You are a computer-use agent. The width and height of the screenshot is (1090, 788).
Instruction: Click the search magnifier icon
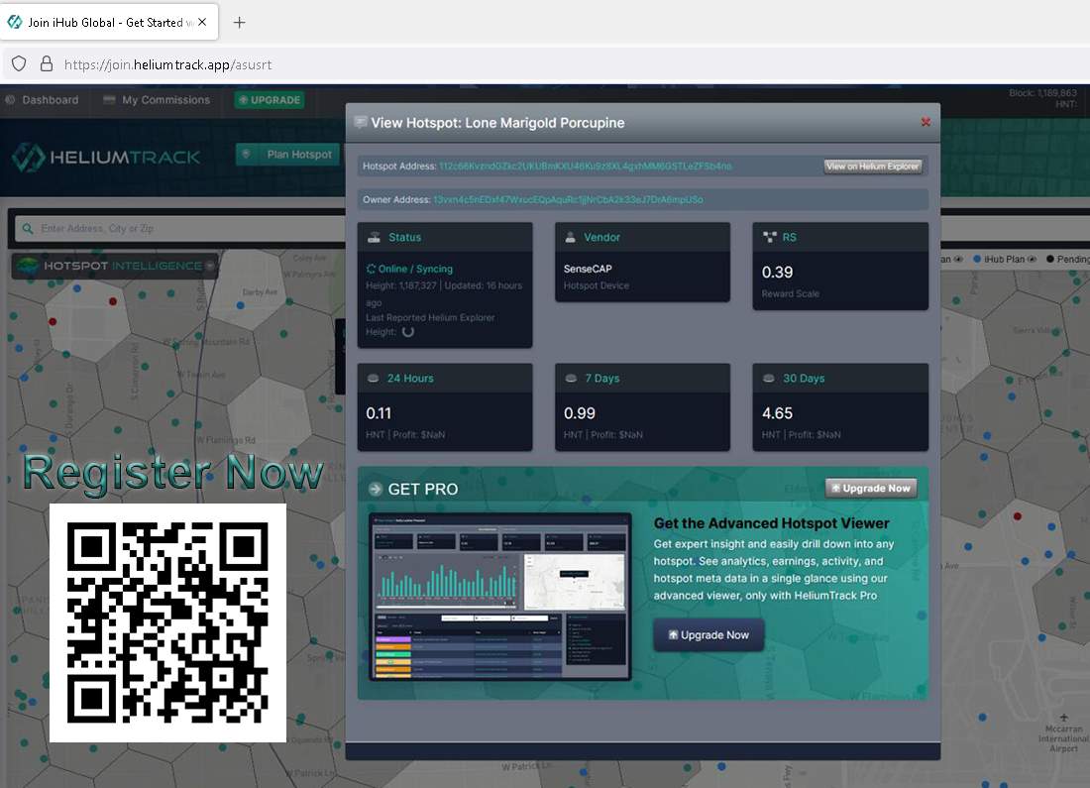pos(28,228)
